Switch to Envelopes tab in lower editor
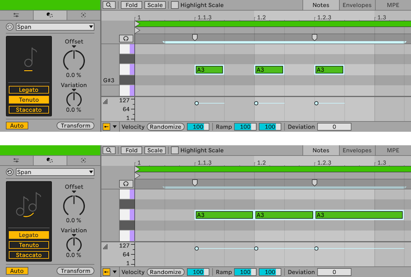The image size is (411, 277). pyautogui.click(x=357, y=150)
